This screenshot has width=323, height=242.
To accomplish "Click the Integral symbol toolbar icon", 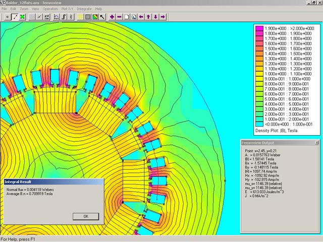I will click(x=64, y=17).
